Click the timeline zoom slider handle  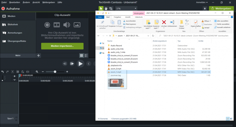pos(55,72)
